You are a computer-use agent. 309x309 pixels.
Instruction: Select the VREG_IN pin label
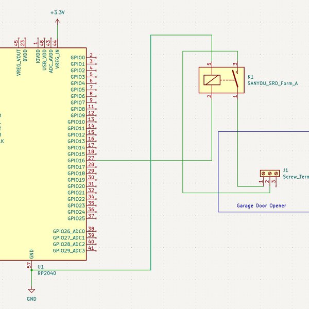point(57,59)
